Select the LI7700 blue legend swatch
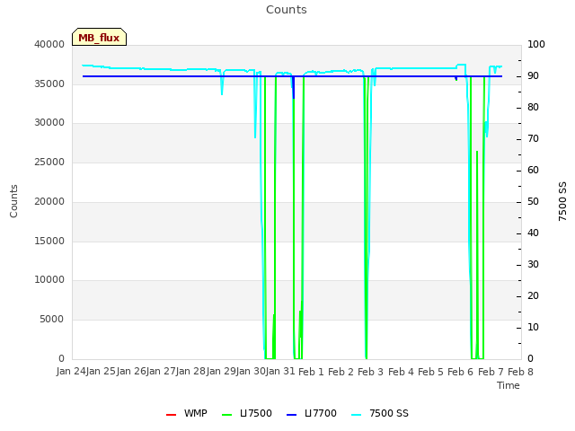 tap(291, 415)
